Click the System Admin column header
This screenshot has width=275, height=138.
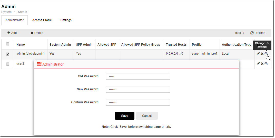point(60,44)
